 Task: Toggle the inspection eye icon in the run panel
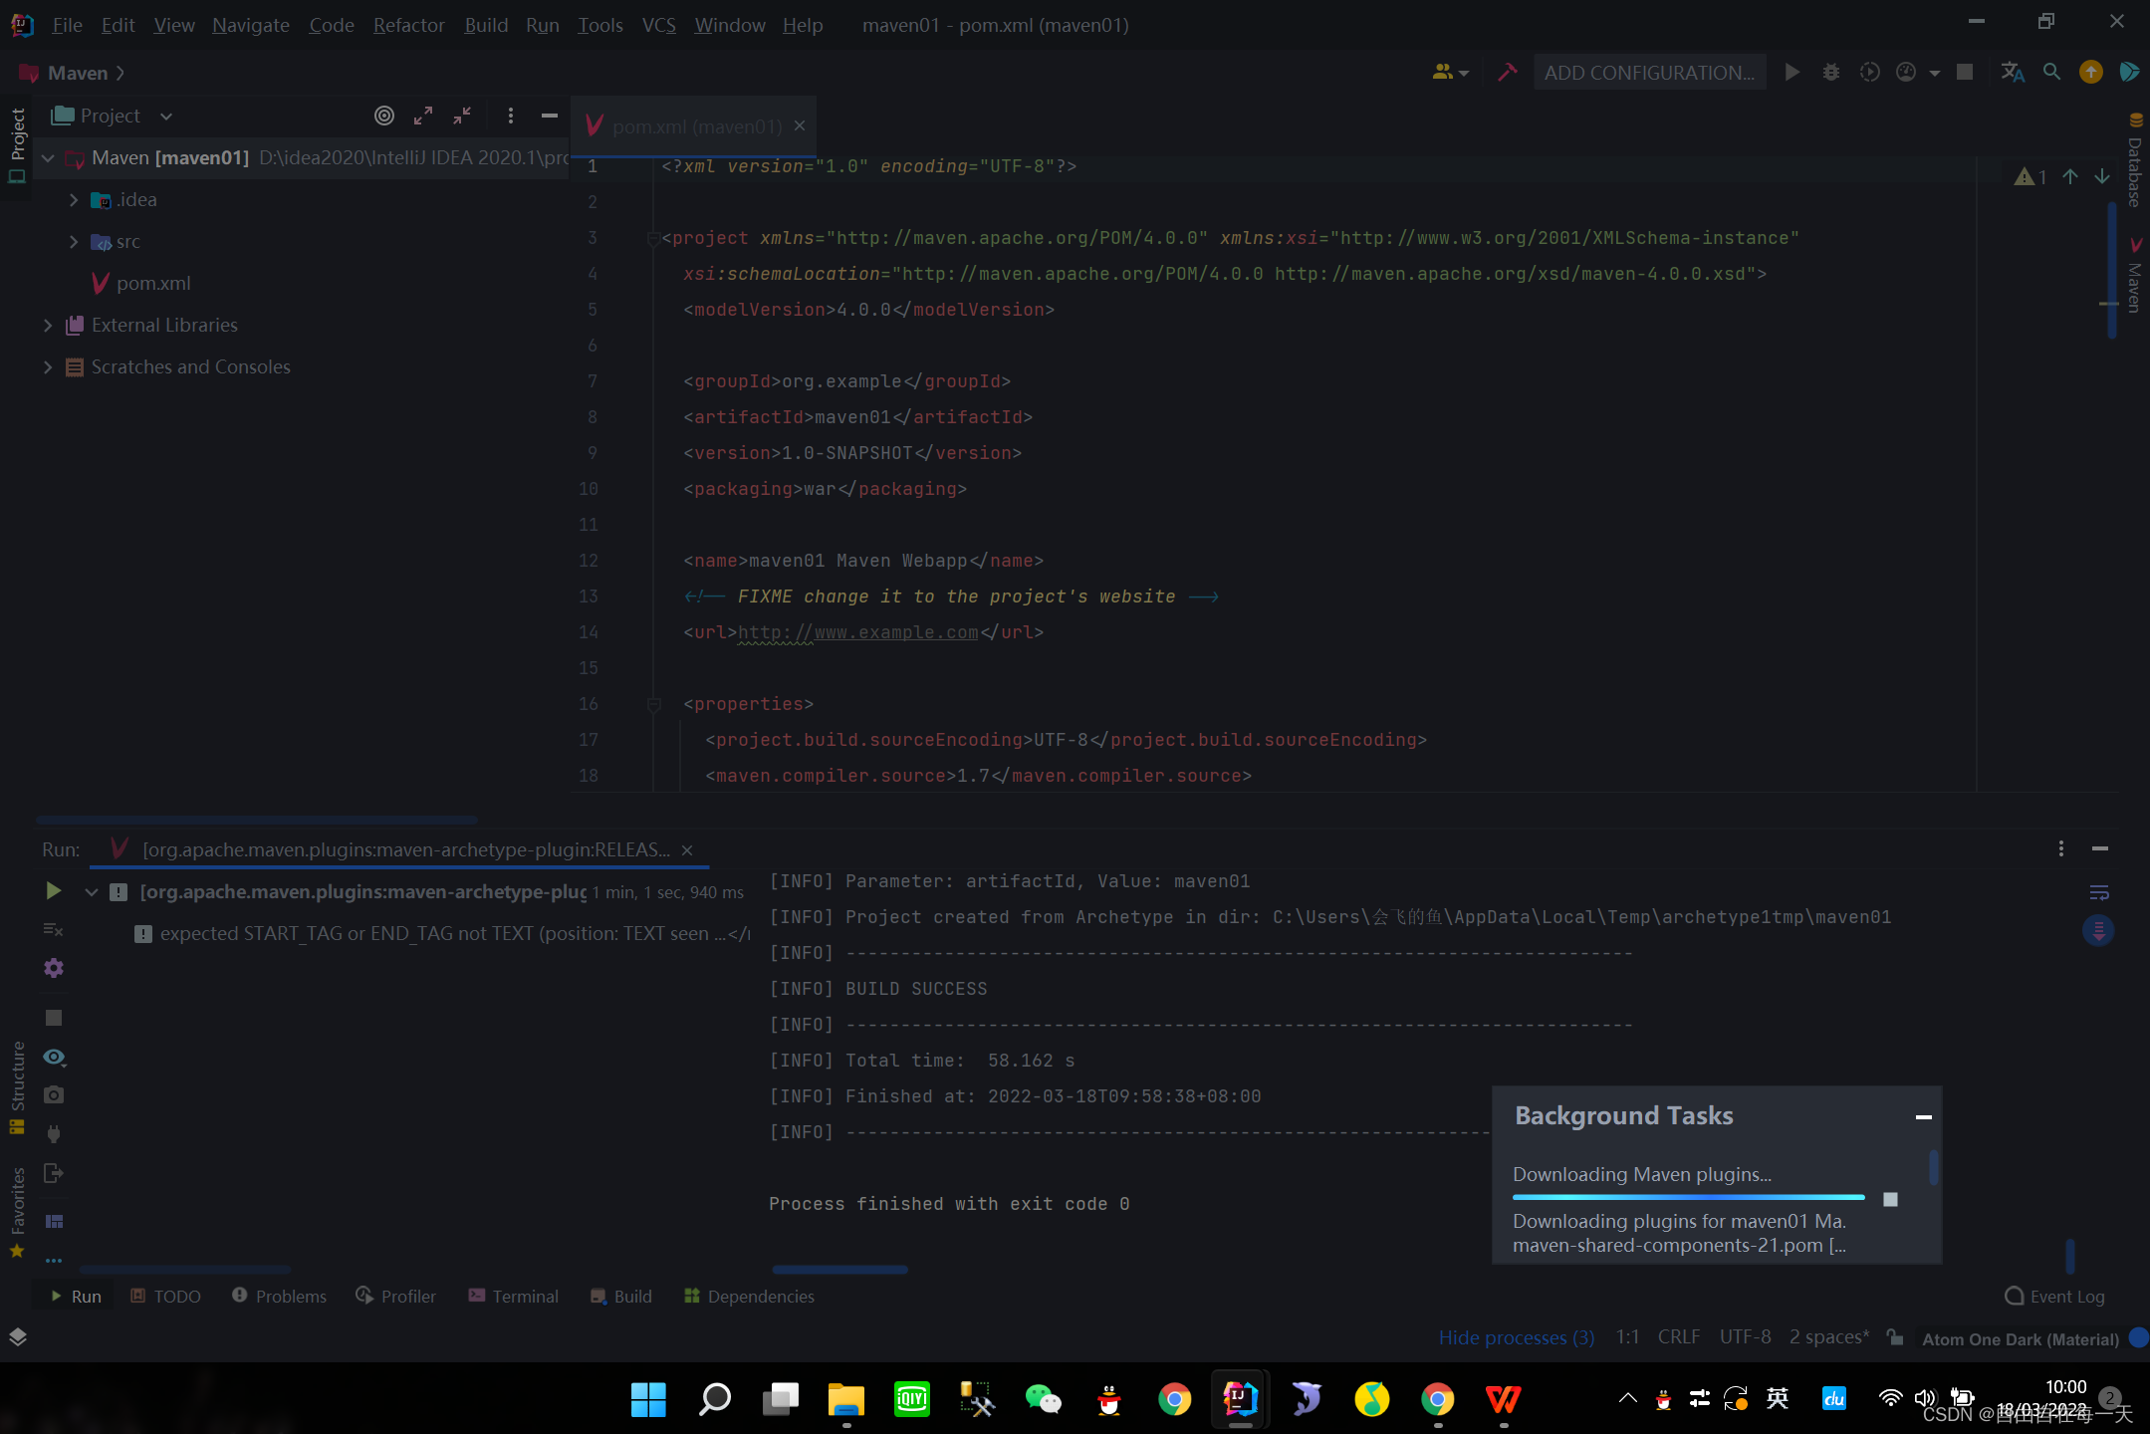tap(53, 1057)
